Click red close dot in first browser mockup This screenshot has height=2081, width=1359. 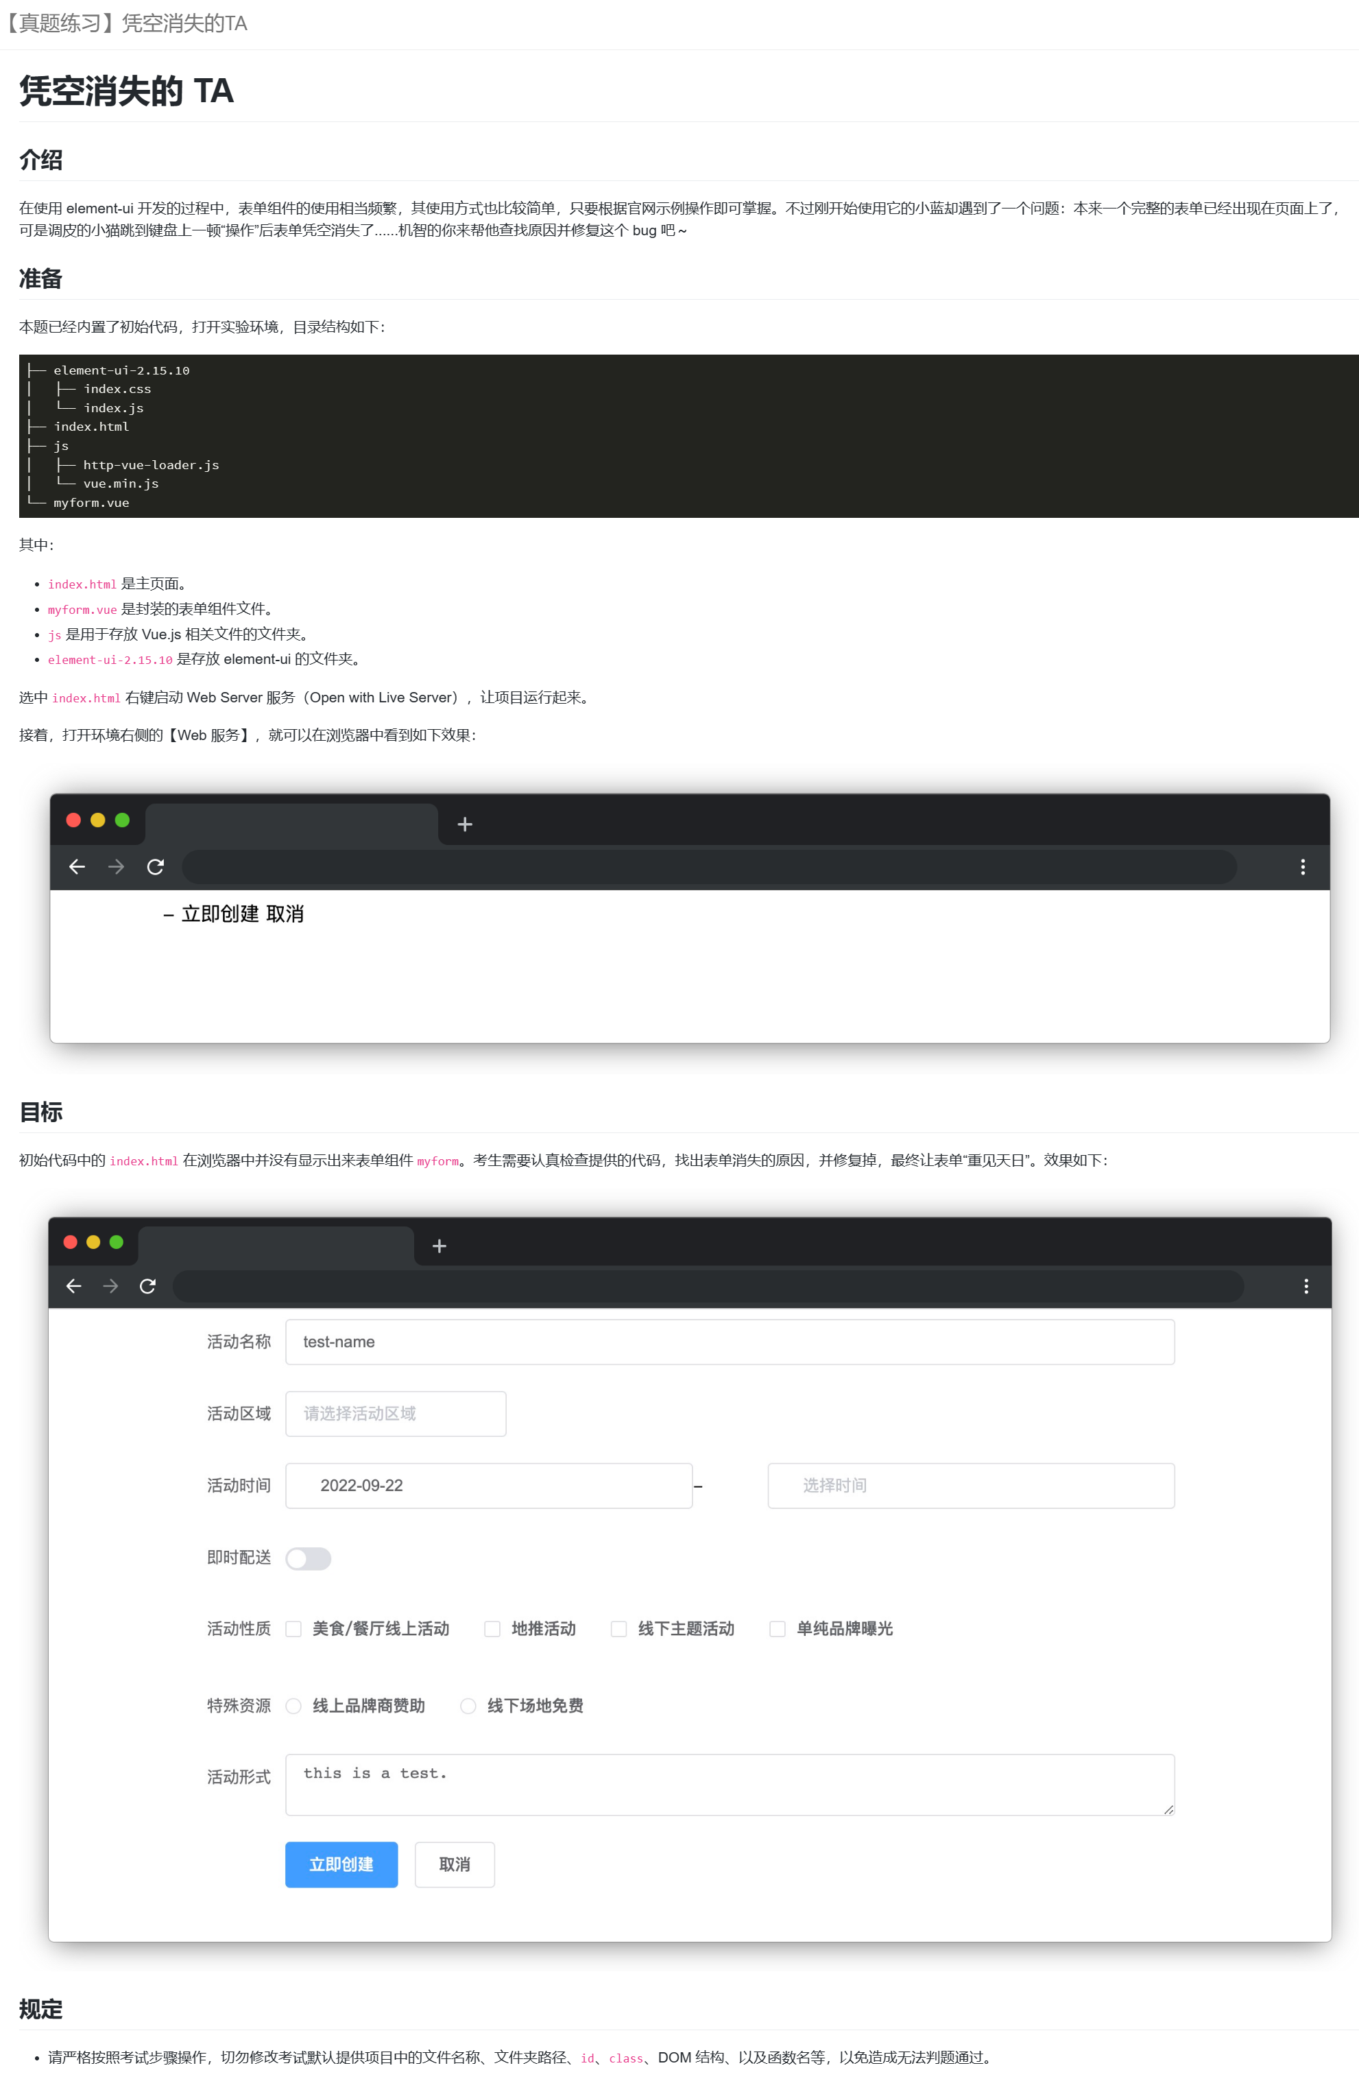pyautogui.click(x=73, y=819)
